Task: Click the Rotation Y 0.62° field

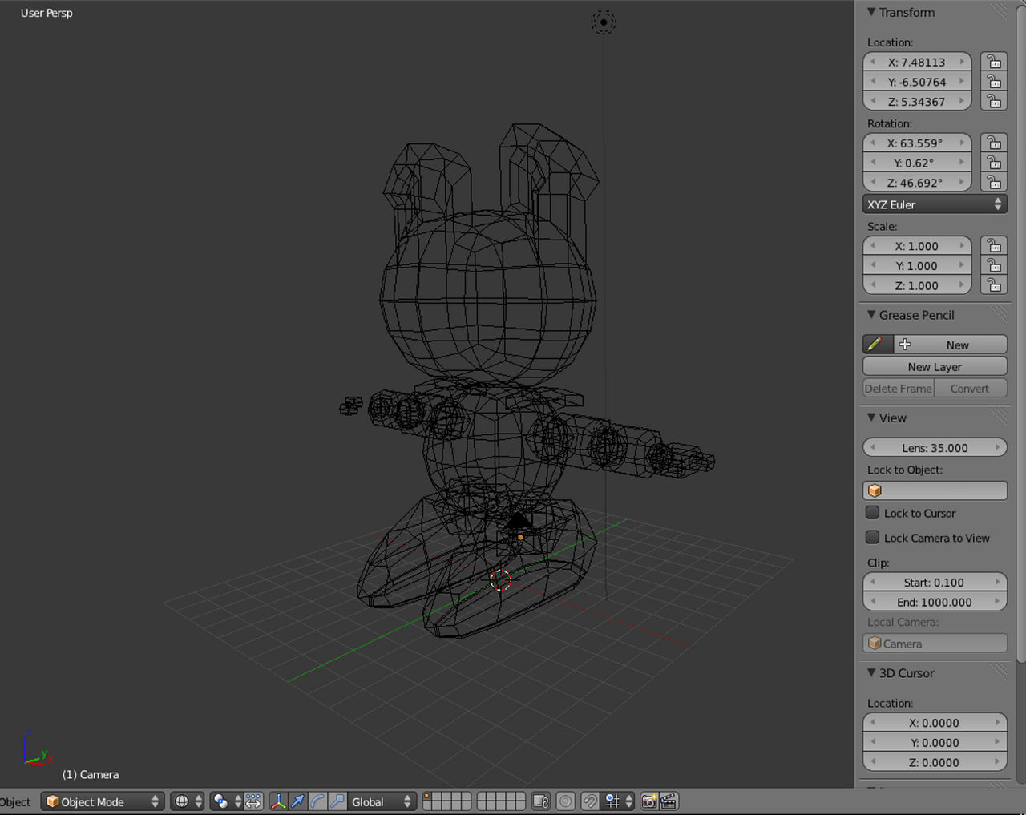Action: click(917, 163)
